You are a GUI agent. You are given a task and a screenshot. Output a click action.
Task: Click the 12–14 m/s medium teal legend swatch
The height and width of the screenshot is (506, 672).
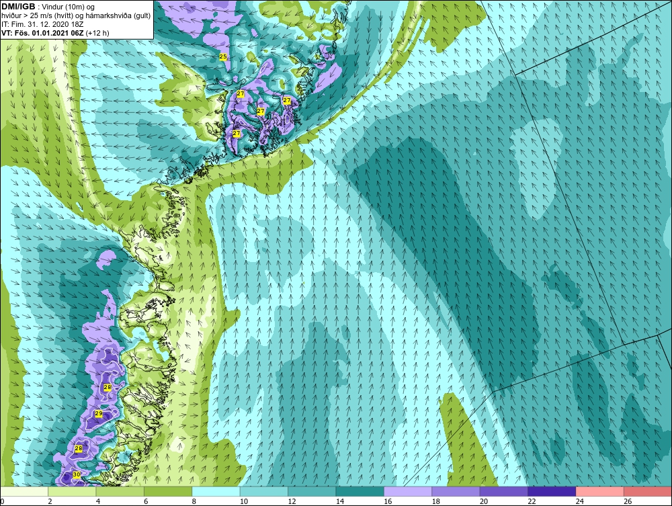(x=312, y=491)
